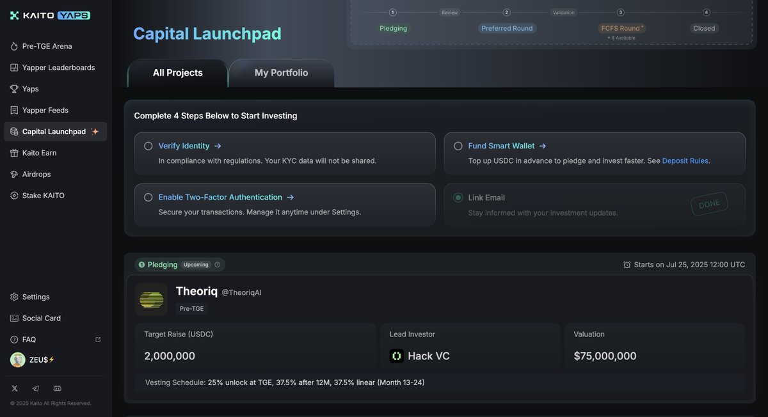768x417 pixels.
Task: Select the Verify Identity radio circle
Action: click(148, 146)
